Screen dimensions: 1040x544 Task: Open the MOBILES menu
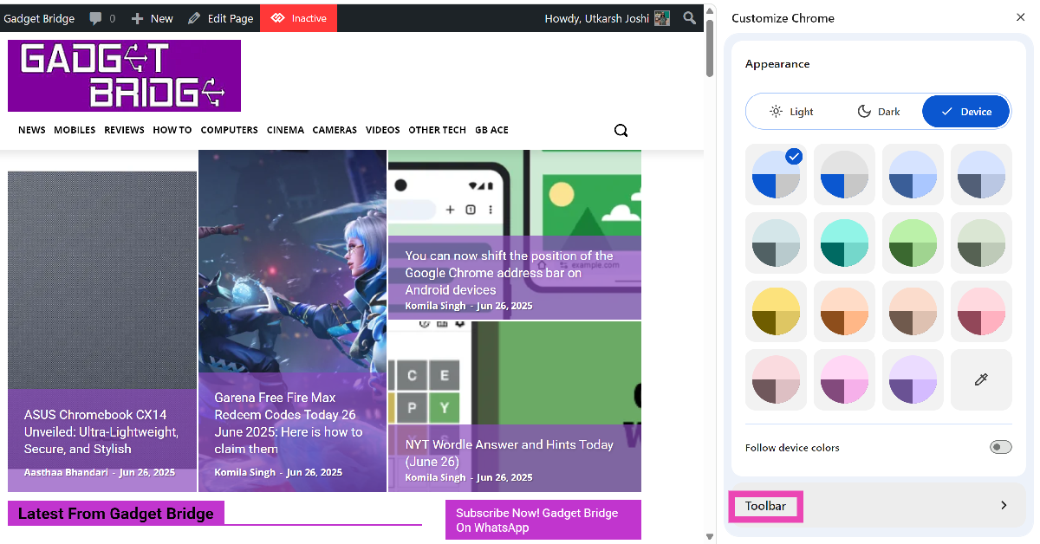click(75, 130)
